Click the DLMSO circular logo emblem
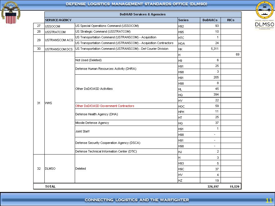This screenshot has height=206, width=275. coord(264,10)
